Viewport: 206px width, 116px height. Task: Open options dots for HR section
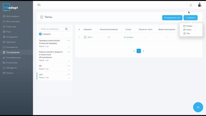(69, 66)
